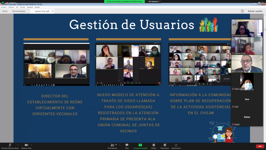Image resolution: width=266 pixels, height=150 pixels.
Task: Stop camera using Detener video
Action: (26, 145)
